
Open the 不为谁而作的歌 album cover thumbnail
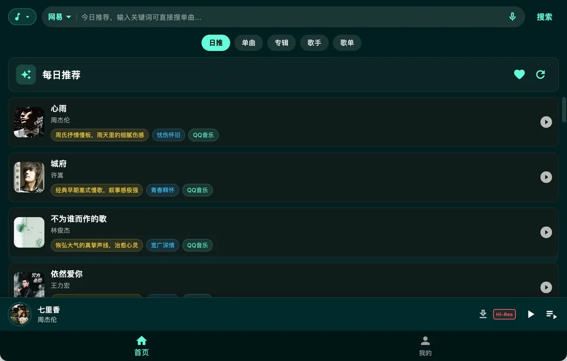[x=29, y=232]
